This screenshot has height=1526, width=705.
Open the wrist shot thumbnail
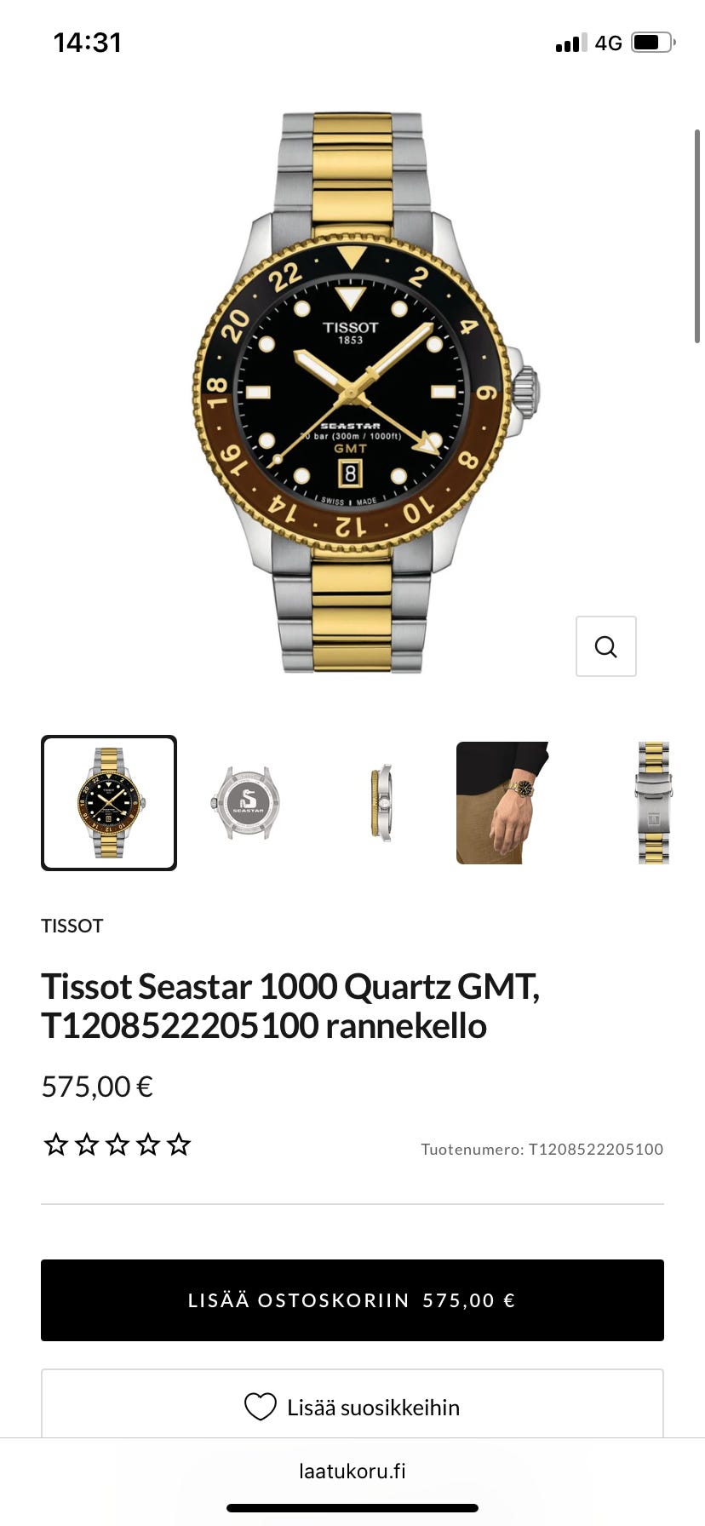502,803
